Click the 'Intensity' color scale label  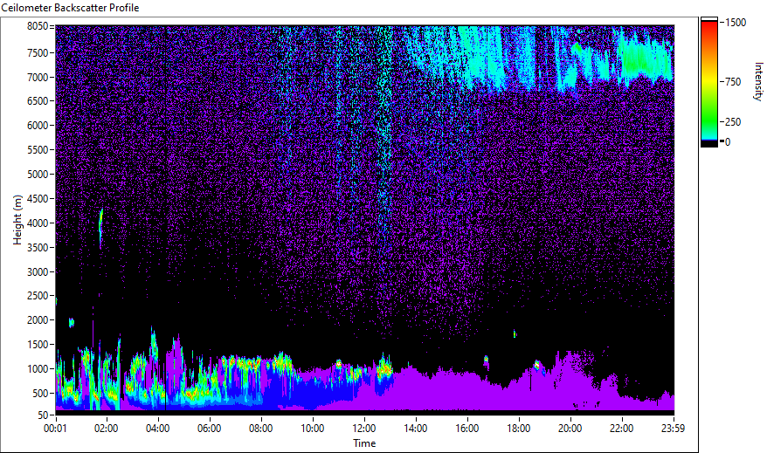(758, 81)
